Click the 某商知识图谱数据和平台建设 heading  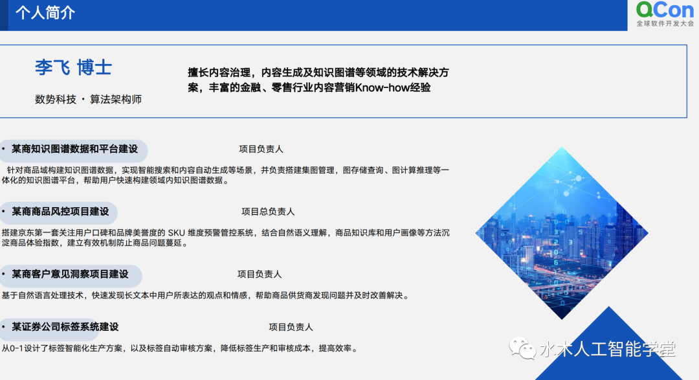pos(74,149)
